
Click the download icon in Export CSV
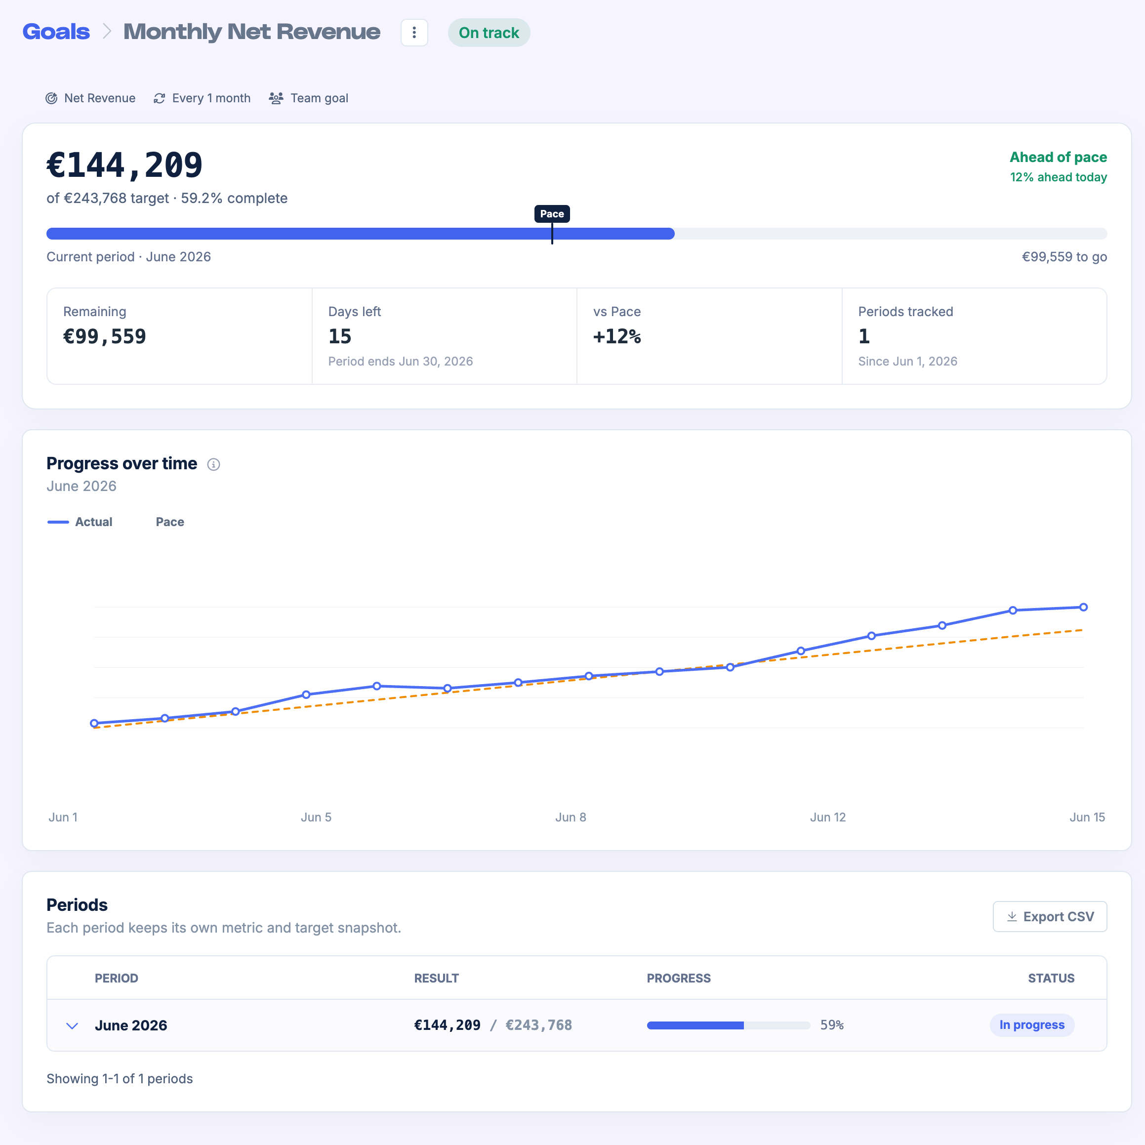coord(1012,917)
